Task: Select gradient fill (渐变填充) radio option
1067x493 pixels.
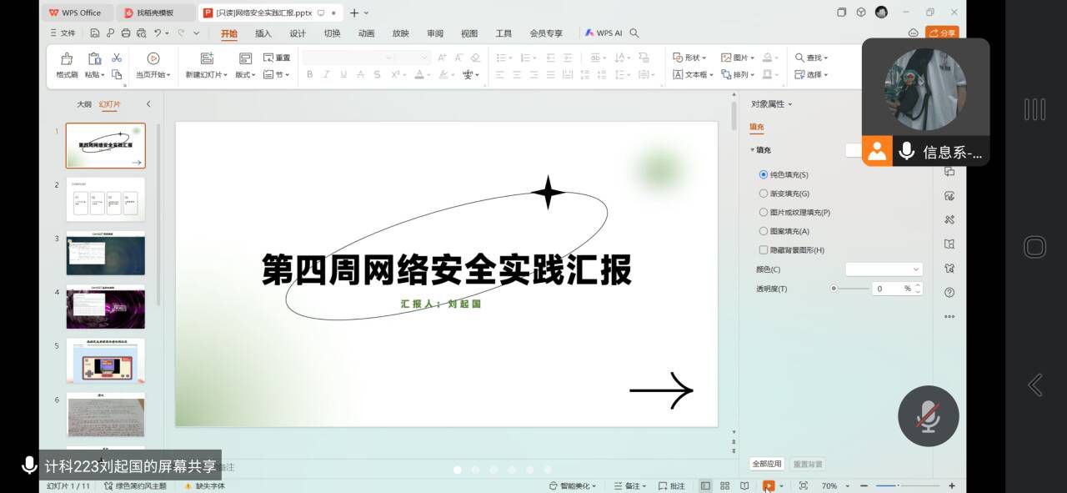Action: tap(764, 194)
